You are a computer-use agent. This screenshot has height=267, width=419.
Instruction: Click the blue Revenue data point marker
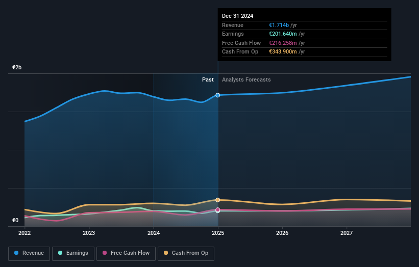pyautogui.click(x=218, y=95)
